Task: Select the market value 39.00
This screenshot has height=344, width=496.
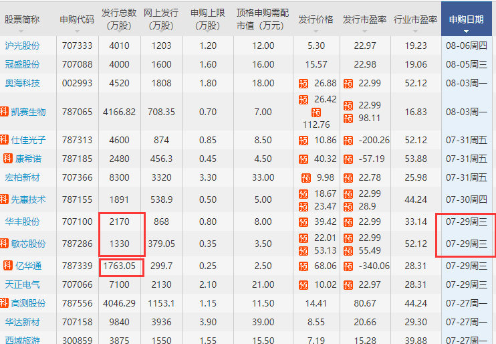Action: pos(263,322)
